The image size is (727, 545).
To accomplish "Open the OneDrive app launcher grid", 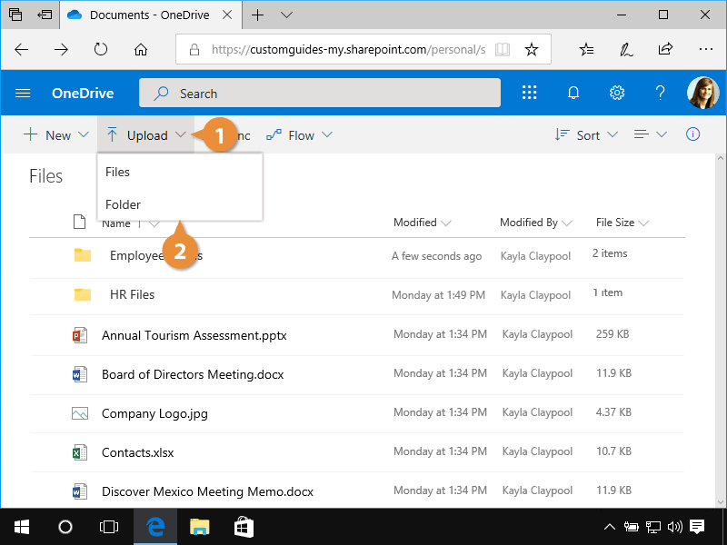I will click(529, 93).
